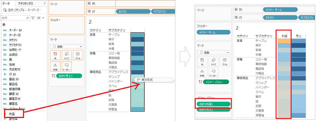317x121 pixels.
Task: Select サブカテゴリ pill on left Rows shelf
Action: click(x=163, y=12)
